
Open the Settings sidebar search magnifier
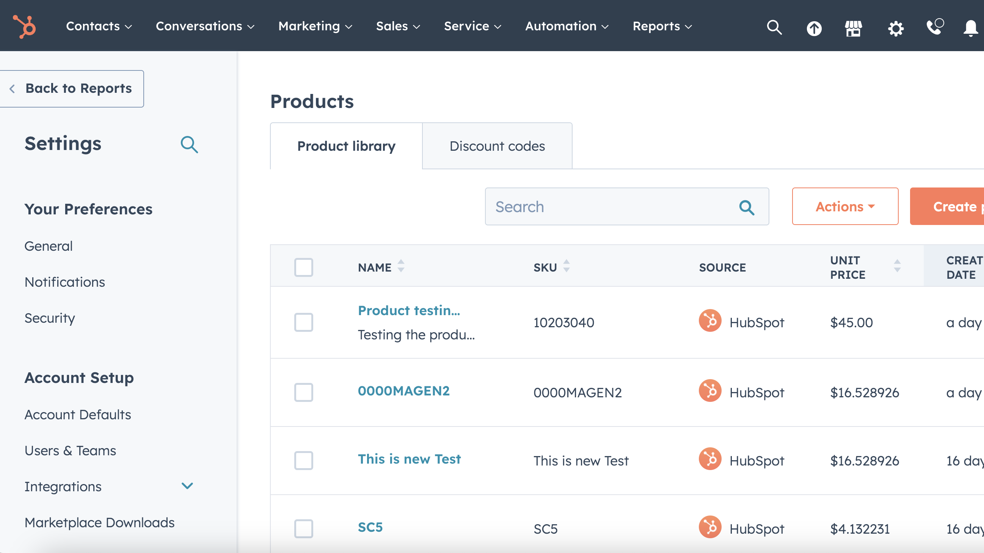point(190,145)
